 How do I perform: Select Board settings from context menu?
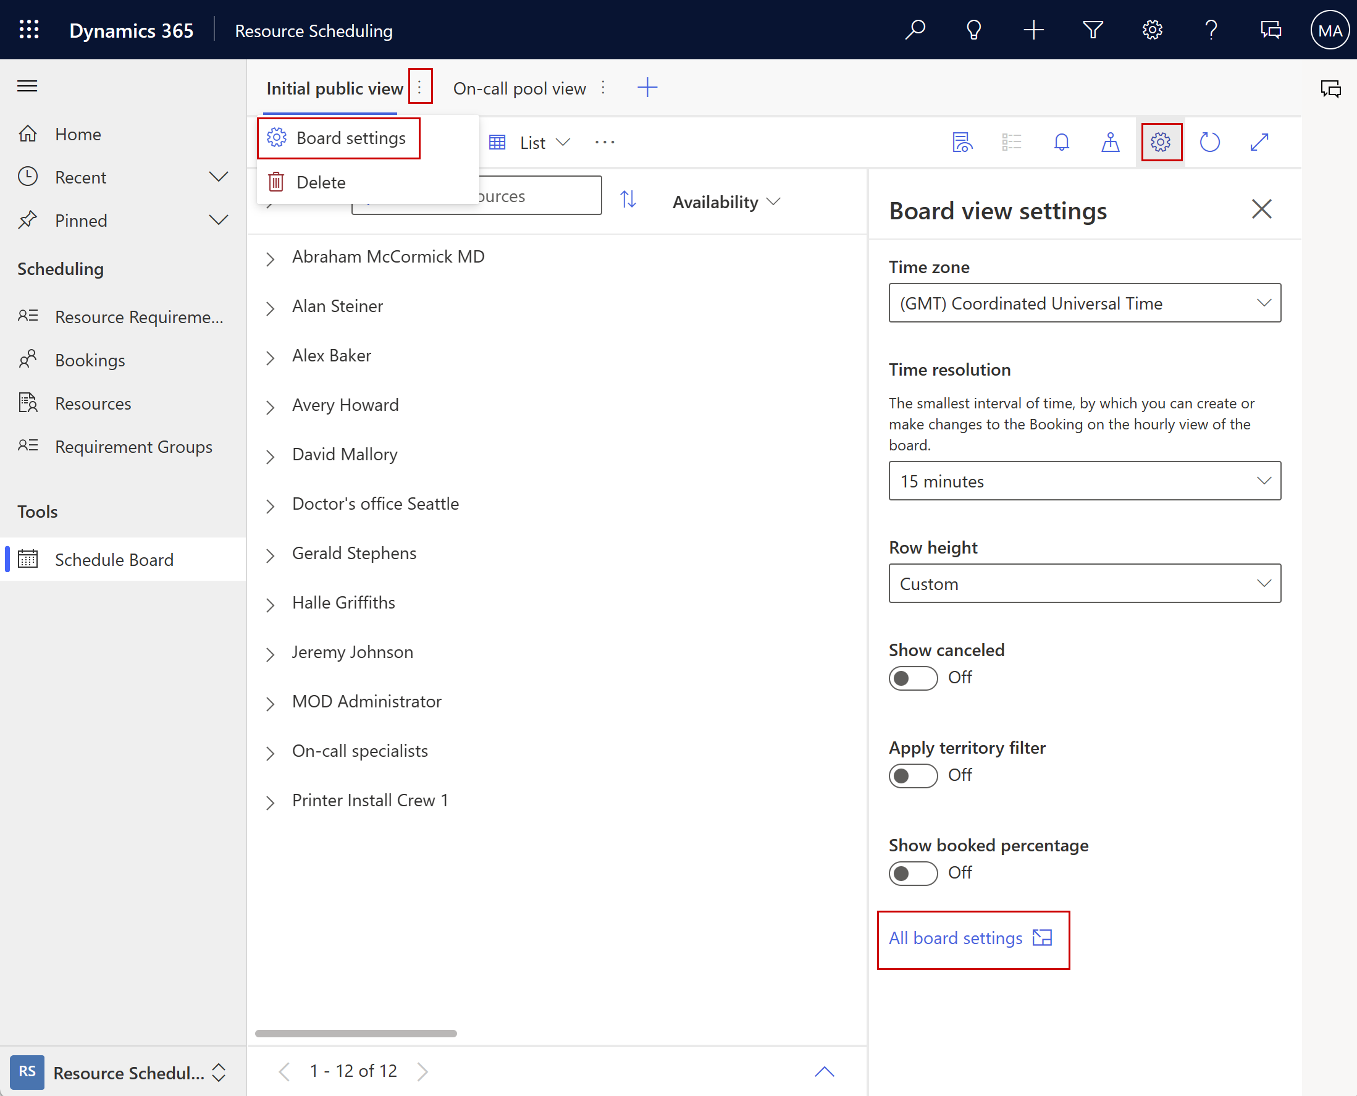[x=351, y=138]
